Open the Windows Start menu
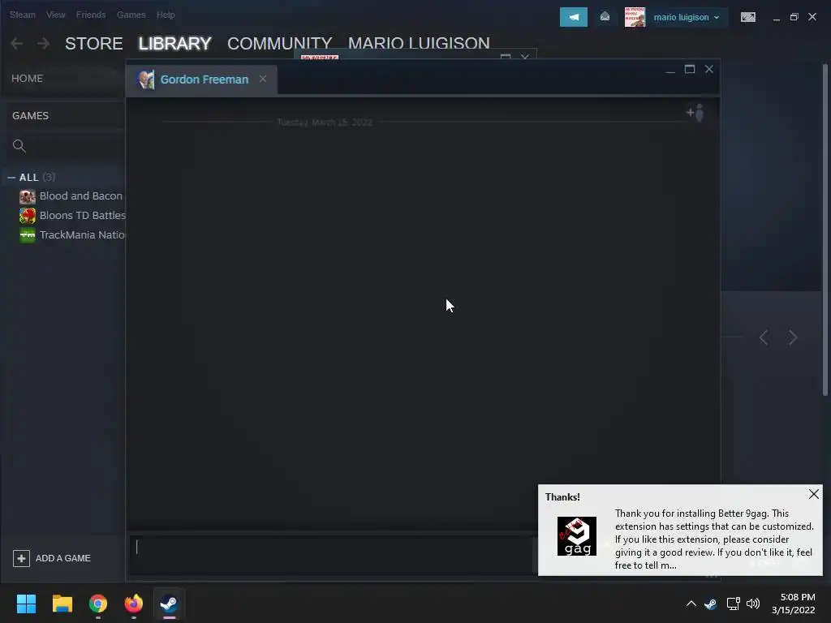Screen dimensions: 831x623 coord(26,604)
